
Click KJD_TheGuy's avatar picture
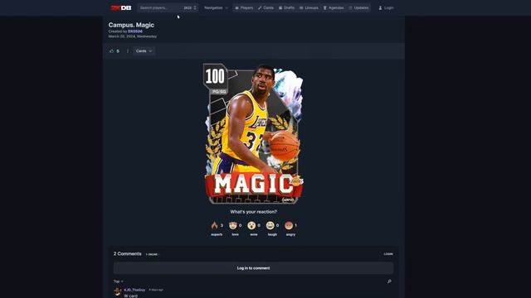pyautogui.click(x=118, y=291)
